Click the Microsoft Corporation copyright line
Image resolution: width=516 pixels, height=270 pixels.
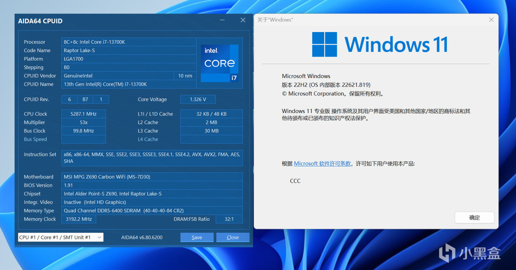pyautogui.click(x=333, y=94)
